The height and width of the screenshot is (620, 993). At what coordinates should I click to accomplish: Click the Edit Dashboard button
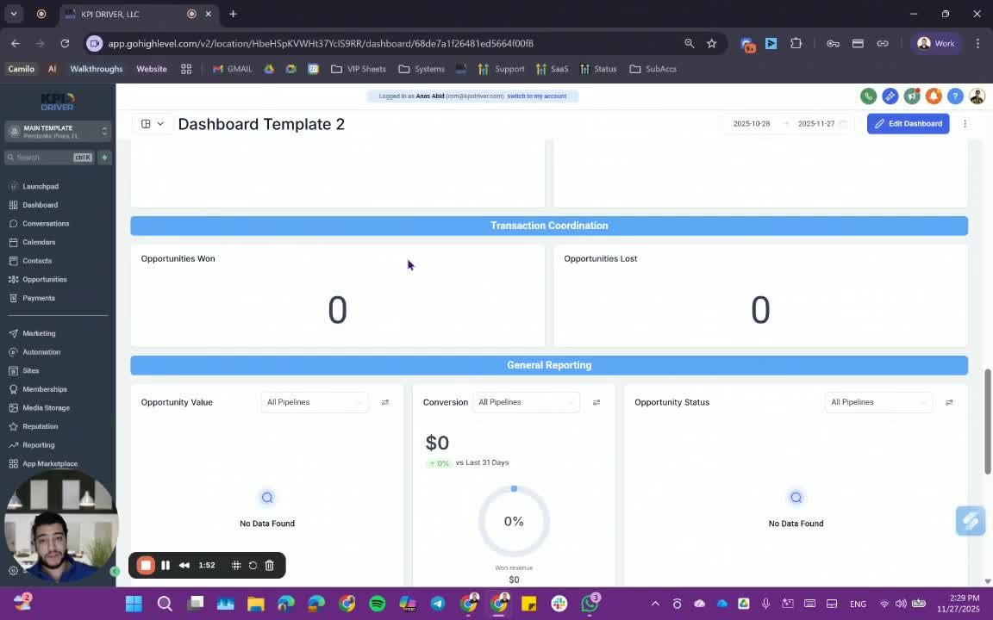tap(909, 124)
